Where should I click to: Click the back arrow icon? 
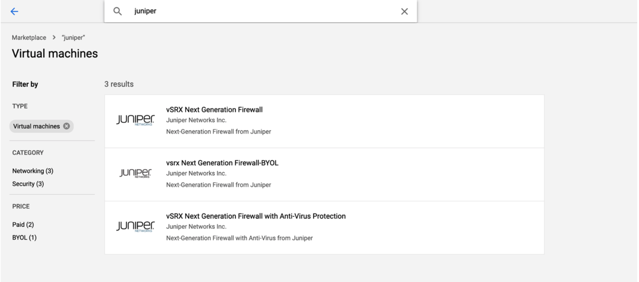(14, 12)
